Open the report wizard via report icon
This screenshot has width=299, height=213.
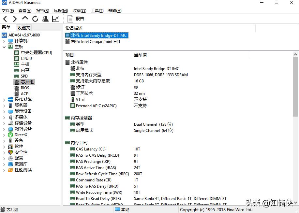70,19
